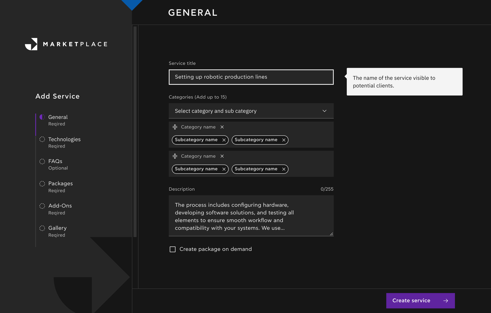
Task: Remove second subcategory tag in second category
Action: (x=284, y=169)
